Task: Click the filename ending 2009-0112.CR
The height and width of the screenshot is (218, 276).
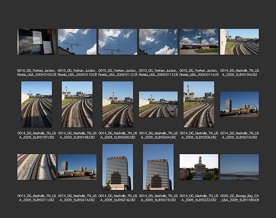Action: pyautogui.click(x=118, y=73)
